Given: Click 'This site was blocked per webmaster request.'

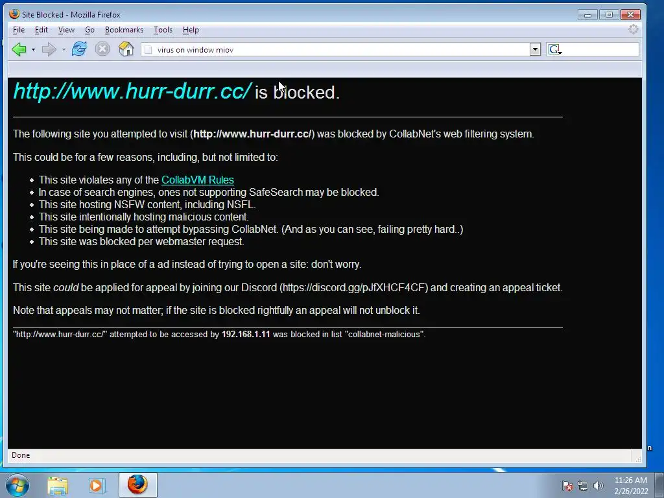Looking at the screenshot, I should pyautogui.click(x=141, y=241).
